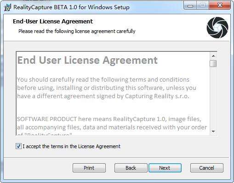Click the RealityCapture aperture logo

tap(217, 28)
